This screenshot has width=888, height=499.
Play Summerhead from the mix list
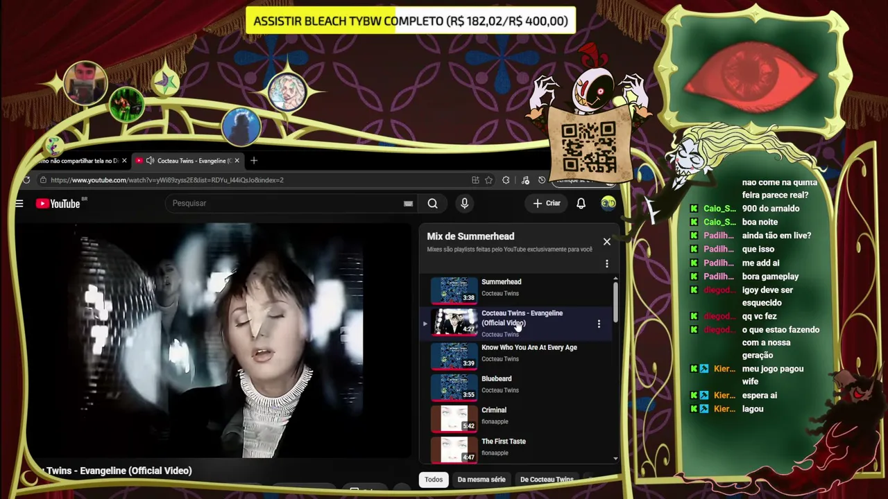454,290
